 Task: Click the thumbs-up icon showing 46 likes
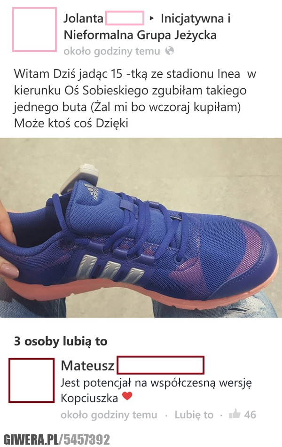point(235,414)
